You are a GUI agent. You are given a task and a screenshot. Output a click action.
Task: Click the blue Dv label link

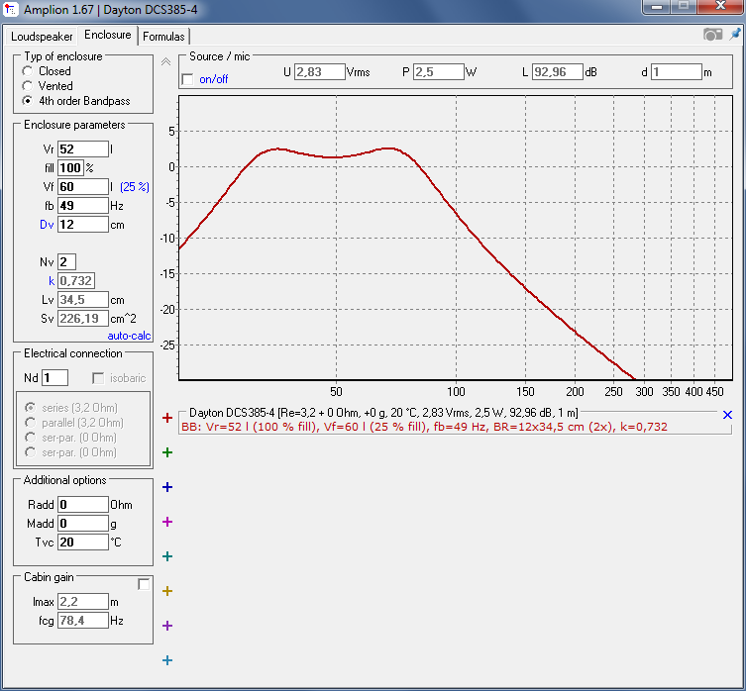pos(47,225)
